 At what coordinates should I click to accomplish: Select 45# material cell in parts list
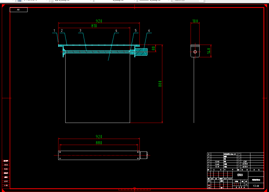click(x=245, y=162)
